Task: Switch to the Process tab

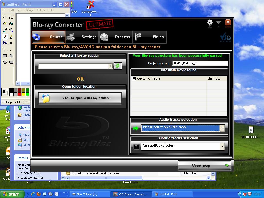Action: click(x=116, y=37)
